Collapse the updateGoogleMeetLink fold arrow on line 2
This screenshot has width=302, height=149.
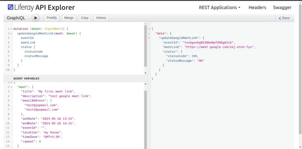[x=11, y=34]
